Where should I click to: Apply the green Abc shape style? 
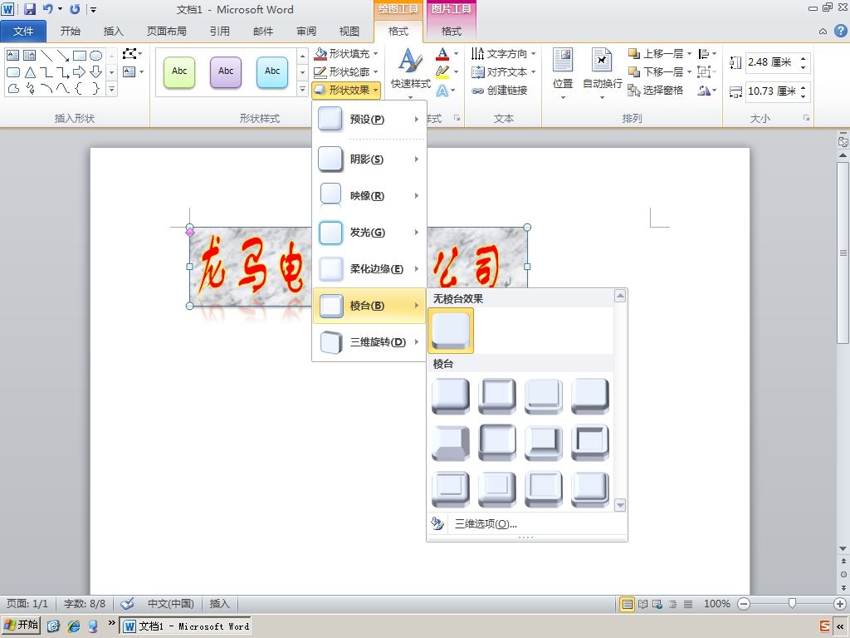pos(179,71)
